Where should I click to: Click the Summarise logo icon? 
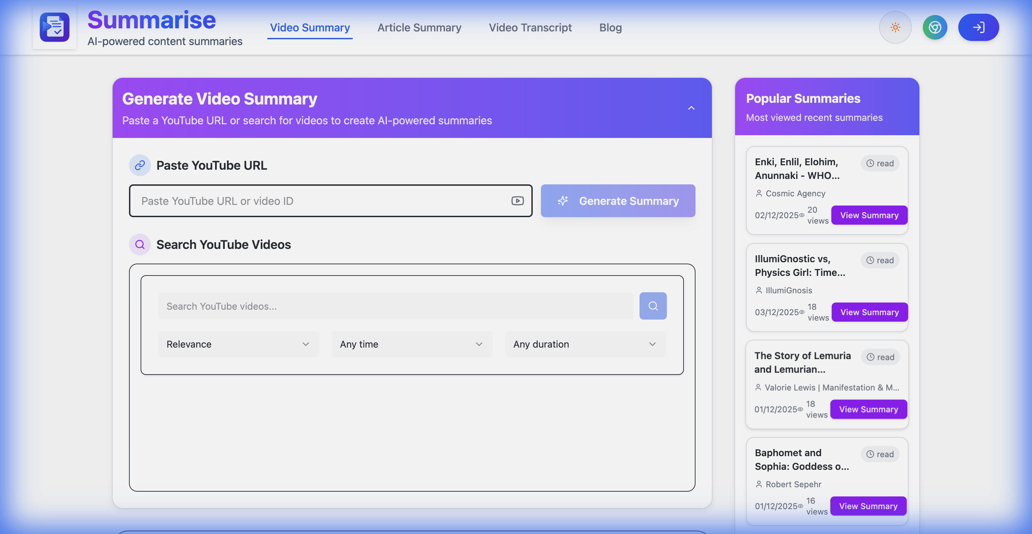55,27
